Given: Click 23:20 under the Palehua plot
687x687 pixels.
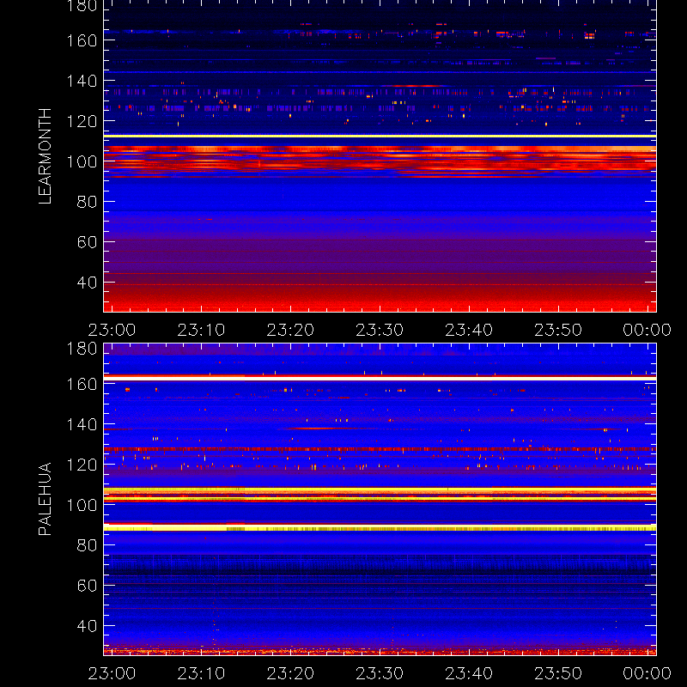Looking at the screenshot, I should [290, 673].
